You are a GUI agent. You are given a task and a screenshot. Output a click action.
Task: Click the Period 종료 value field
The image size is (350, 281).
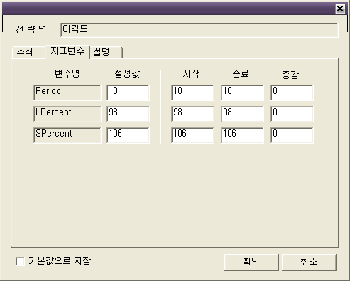tap(242, 92)
